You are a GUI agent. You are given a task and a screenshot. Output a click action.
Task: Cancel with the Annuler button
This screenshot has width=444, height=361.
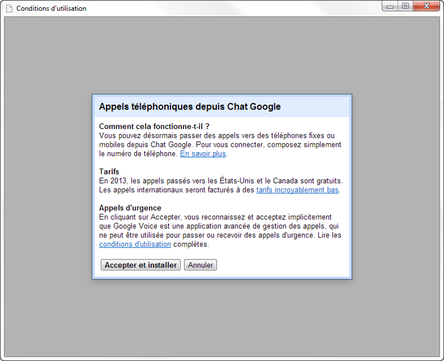pyautogui.click(x=200, y=265)
